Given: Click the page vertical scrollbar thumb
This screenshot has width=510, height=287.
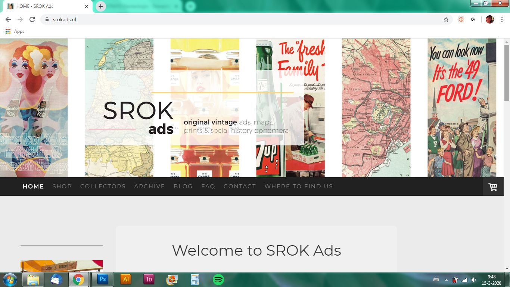Looking at the screenshot, I should [x=507, y=73].
